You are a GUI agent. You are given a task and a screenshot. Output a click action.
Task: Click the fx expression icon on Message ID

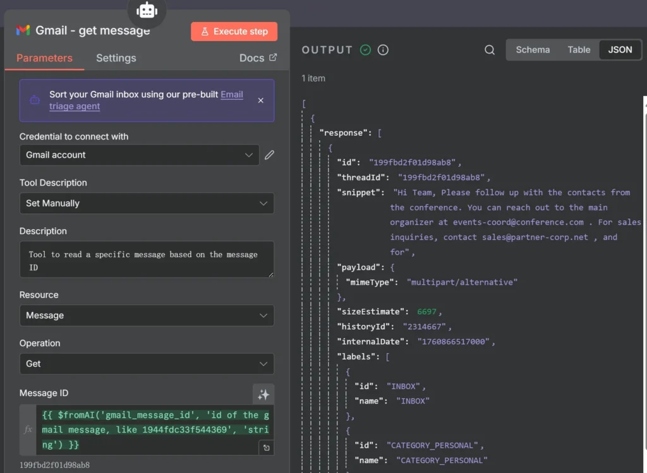point(28,429)
